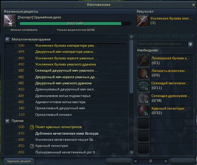Check the box for Двуручный меч ужасного дракона
Viewport: 197px width, 165px height.
click(x=16, y=83)
